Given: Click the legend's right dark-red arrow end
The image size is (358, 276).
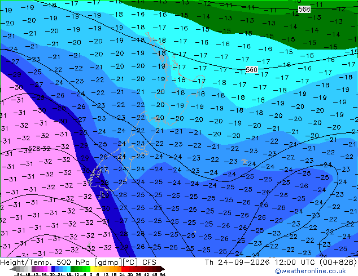Looking at the screenshot, I should point(163,269).
